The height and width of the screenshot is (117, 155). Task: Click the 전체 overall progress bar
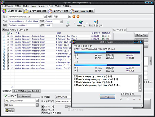(x=107, y=65)
